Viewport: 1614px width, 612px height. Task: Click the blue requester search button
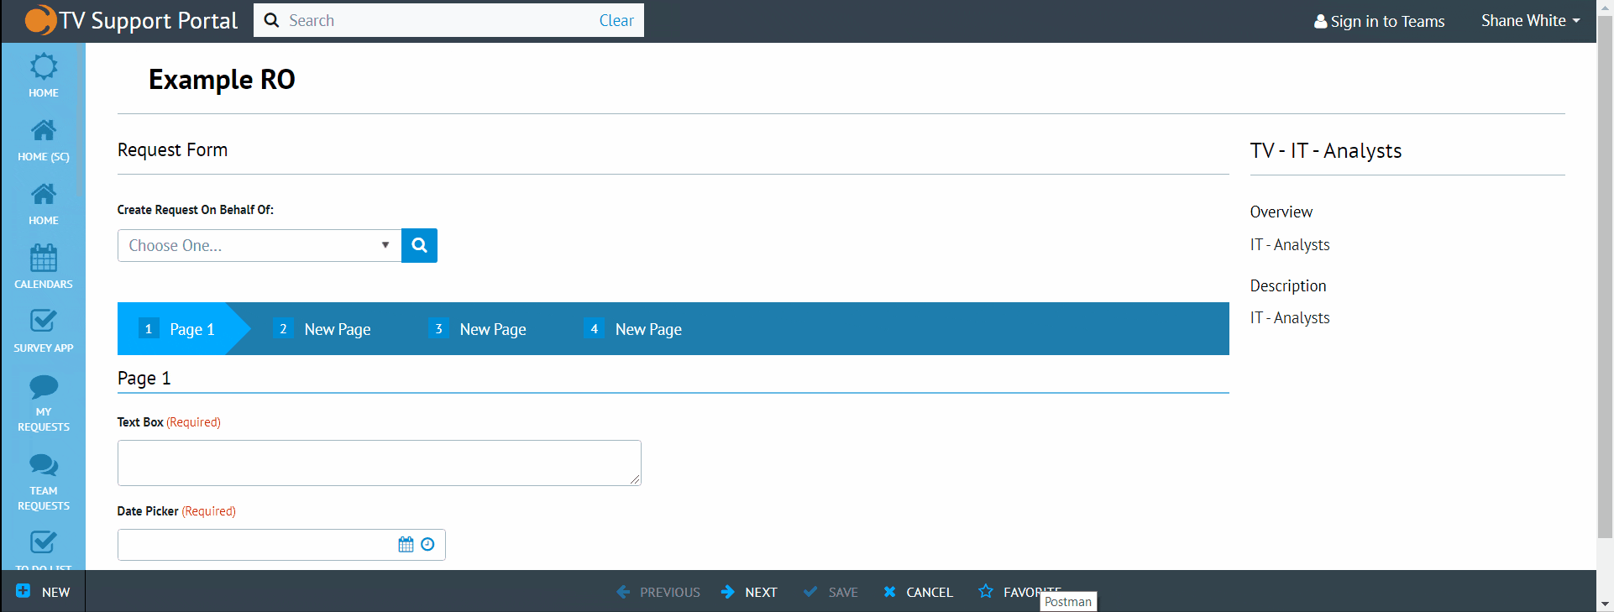point(419,245)
